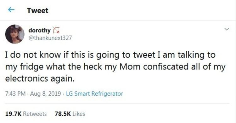Open the dorothy display name
The image size is (236, 123).
pyautogui.click(x=40, y=30)
